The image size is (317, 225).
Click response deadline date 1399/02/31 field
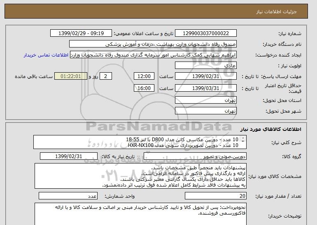205,76
